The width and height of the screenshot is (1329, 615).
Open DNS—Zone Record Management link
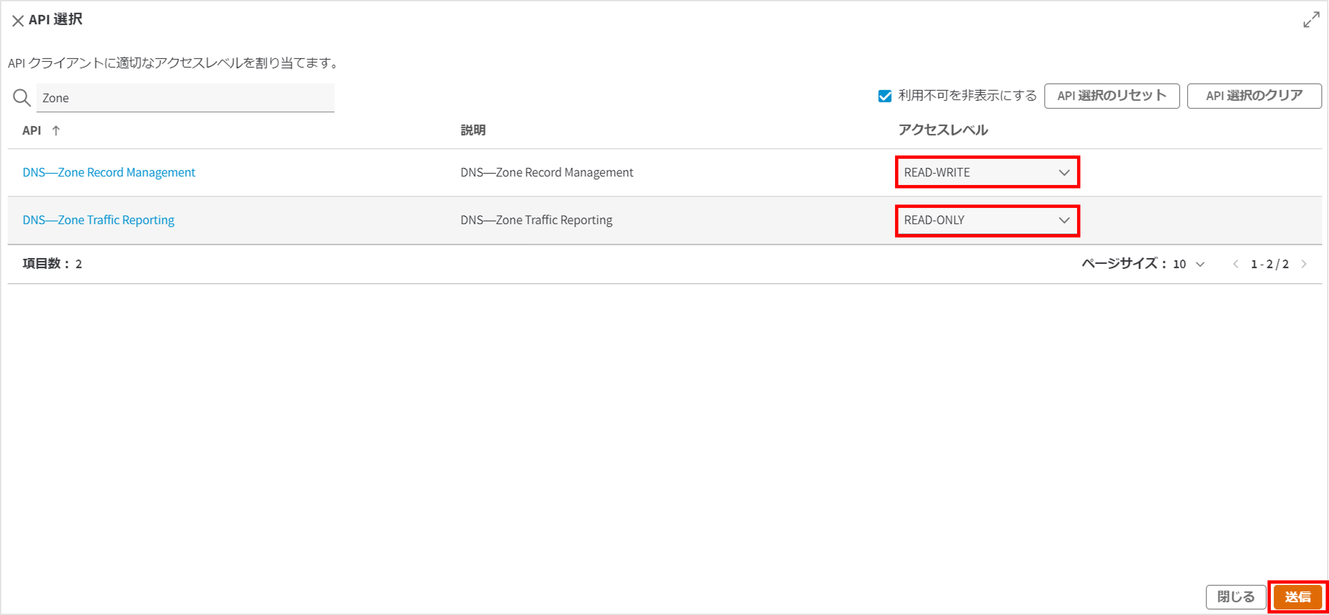(109, 172)
